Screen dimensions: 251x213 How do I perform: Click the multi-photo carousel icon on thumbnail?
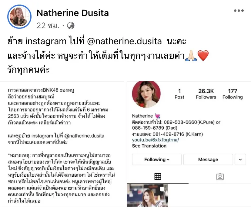162,189
